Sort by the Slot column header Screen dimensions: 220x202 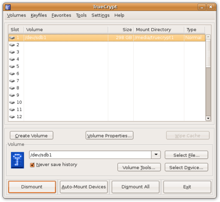(x=16, y=29)
